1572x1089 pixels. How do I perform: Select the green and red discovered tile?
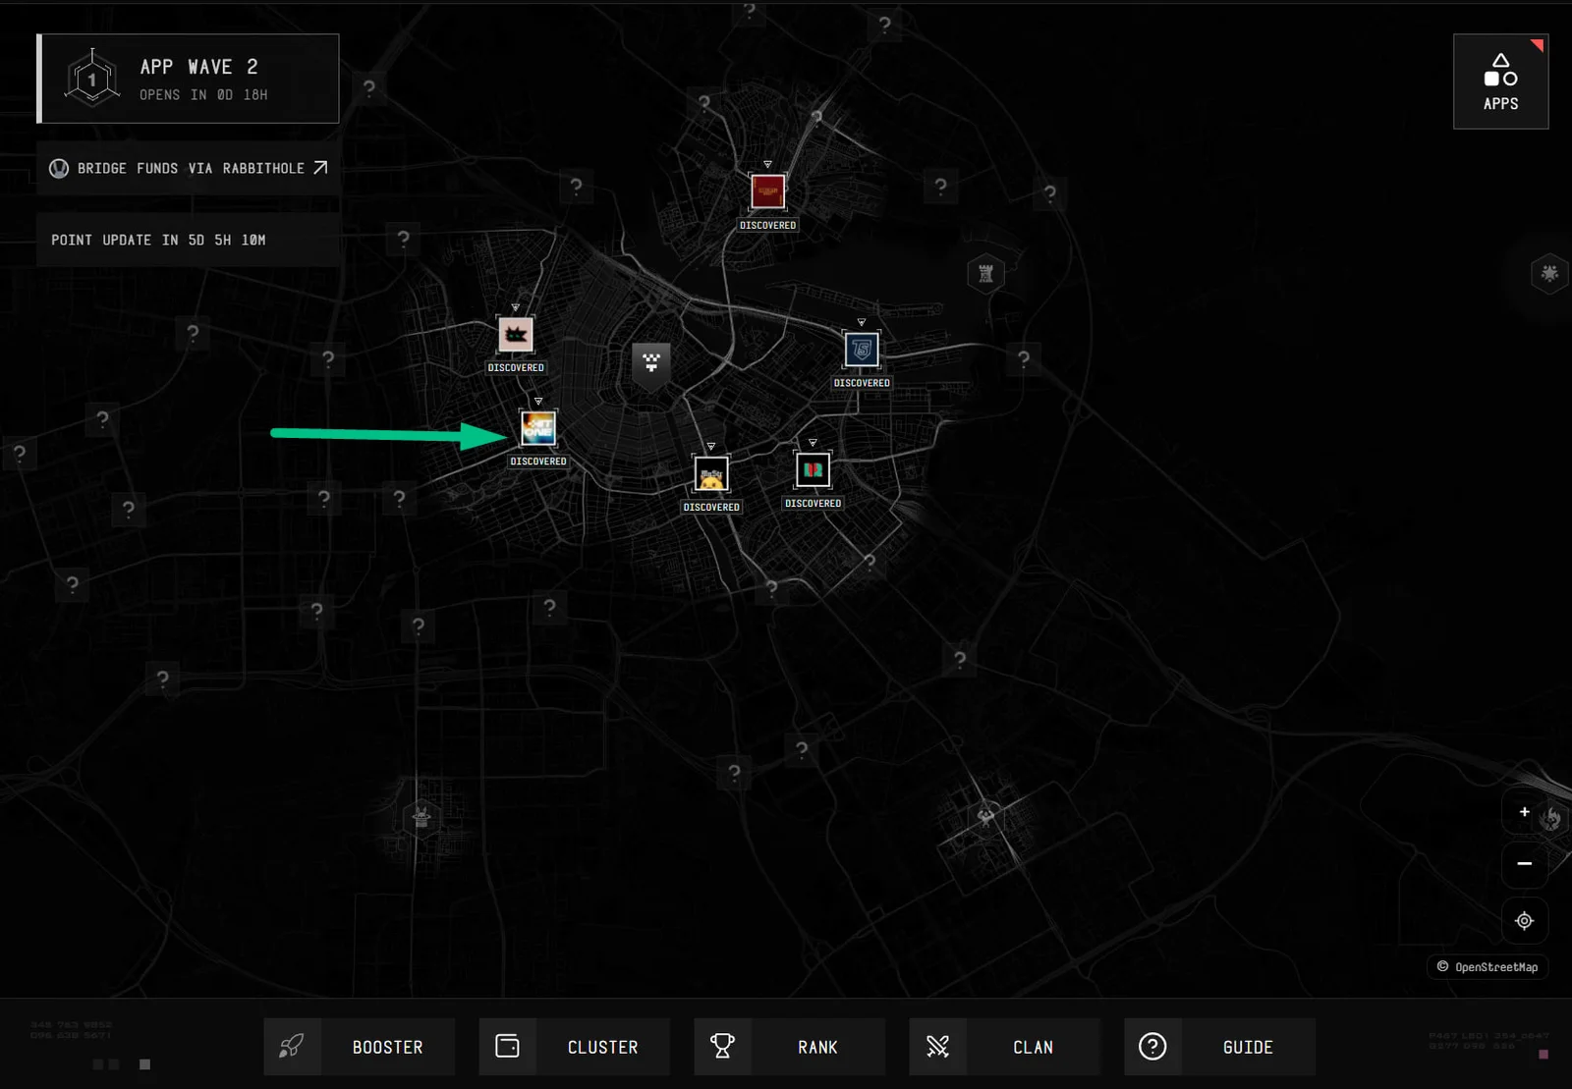pyautogui.click(x=813, y=470)
